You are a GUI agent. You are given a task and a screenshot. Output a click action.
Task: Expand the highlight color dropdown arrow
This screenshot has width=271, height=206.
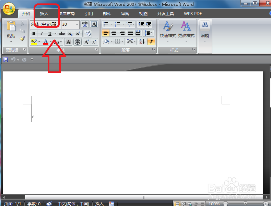point(39,42)
